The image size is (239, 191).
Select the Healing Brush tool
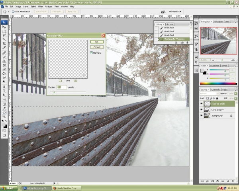click(x=4, y=53)
